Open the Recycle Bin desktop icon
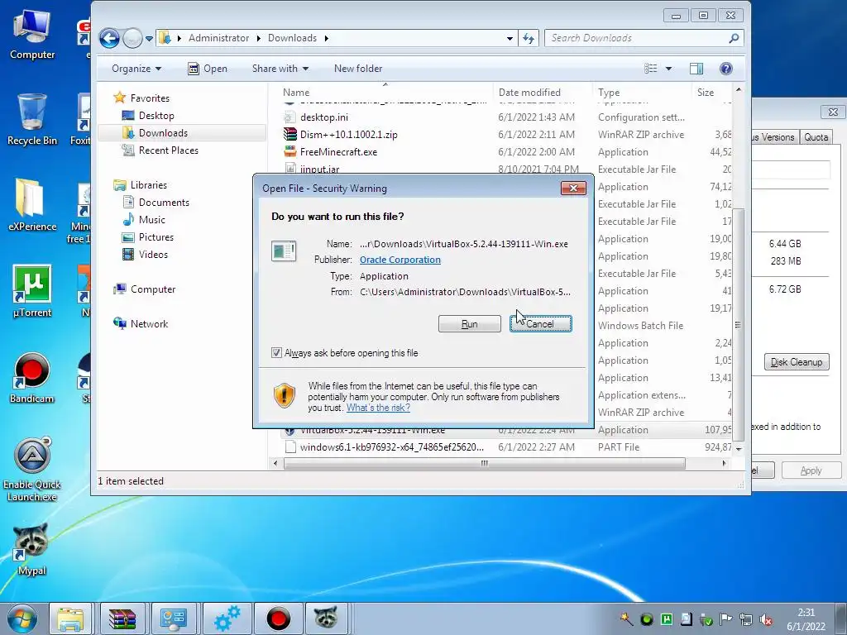This screenshot has height=635, width=847. 32,119
